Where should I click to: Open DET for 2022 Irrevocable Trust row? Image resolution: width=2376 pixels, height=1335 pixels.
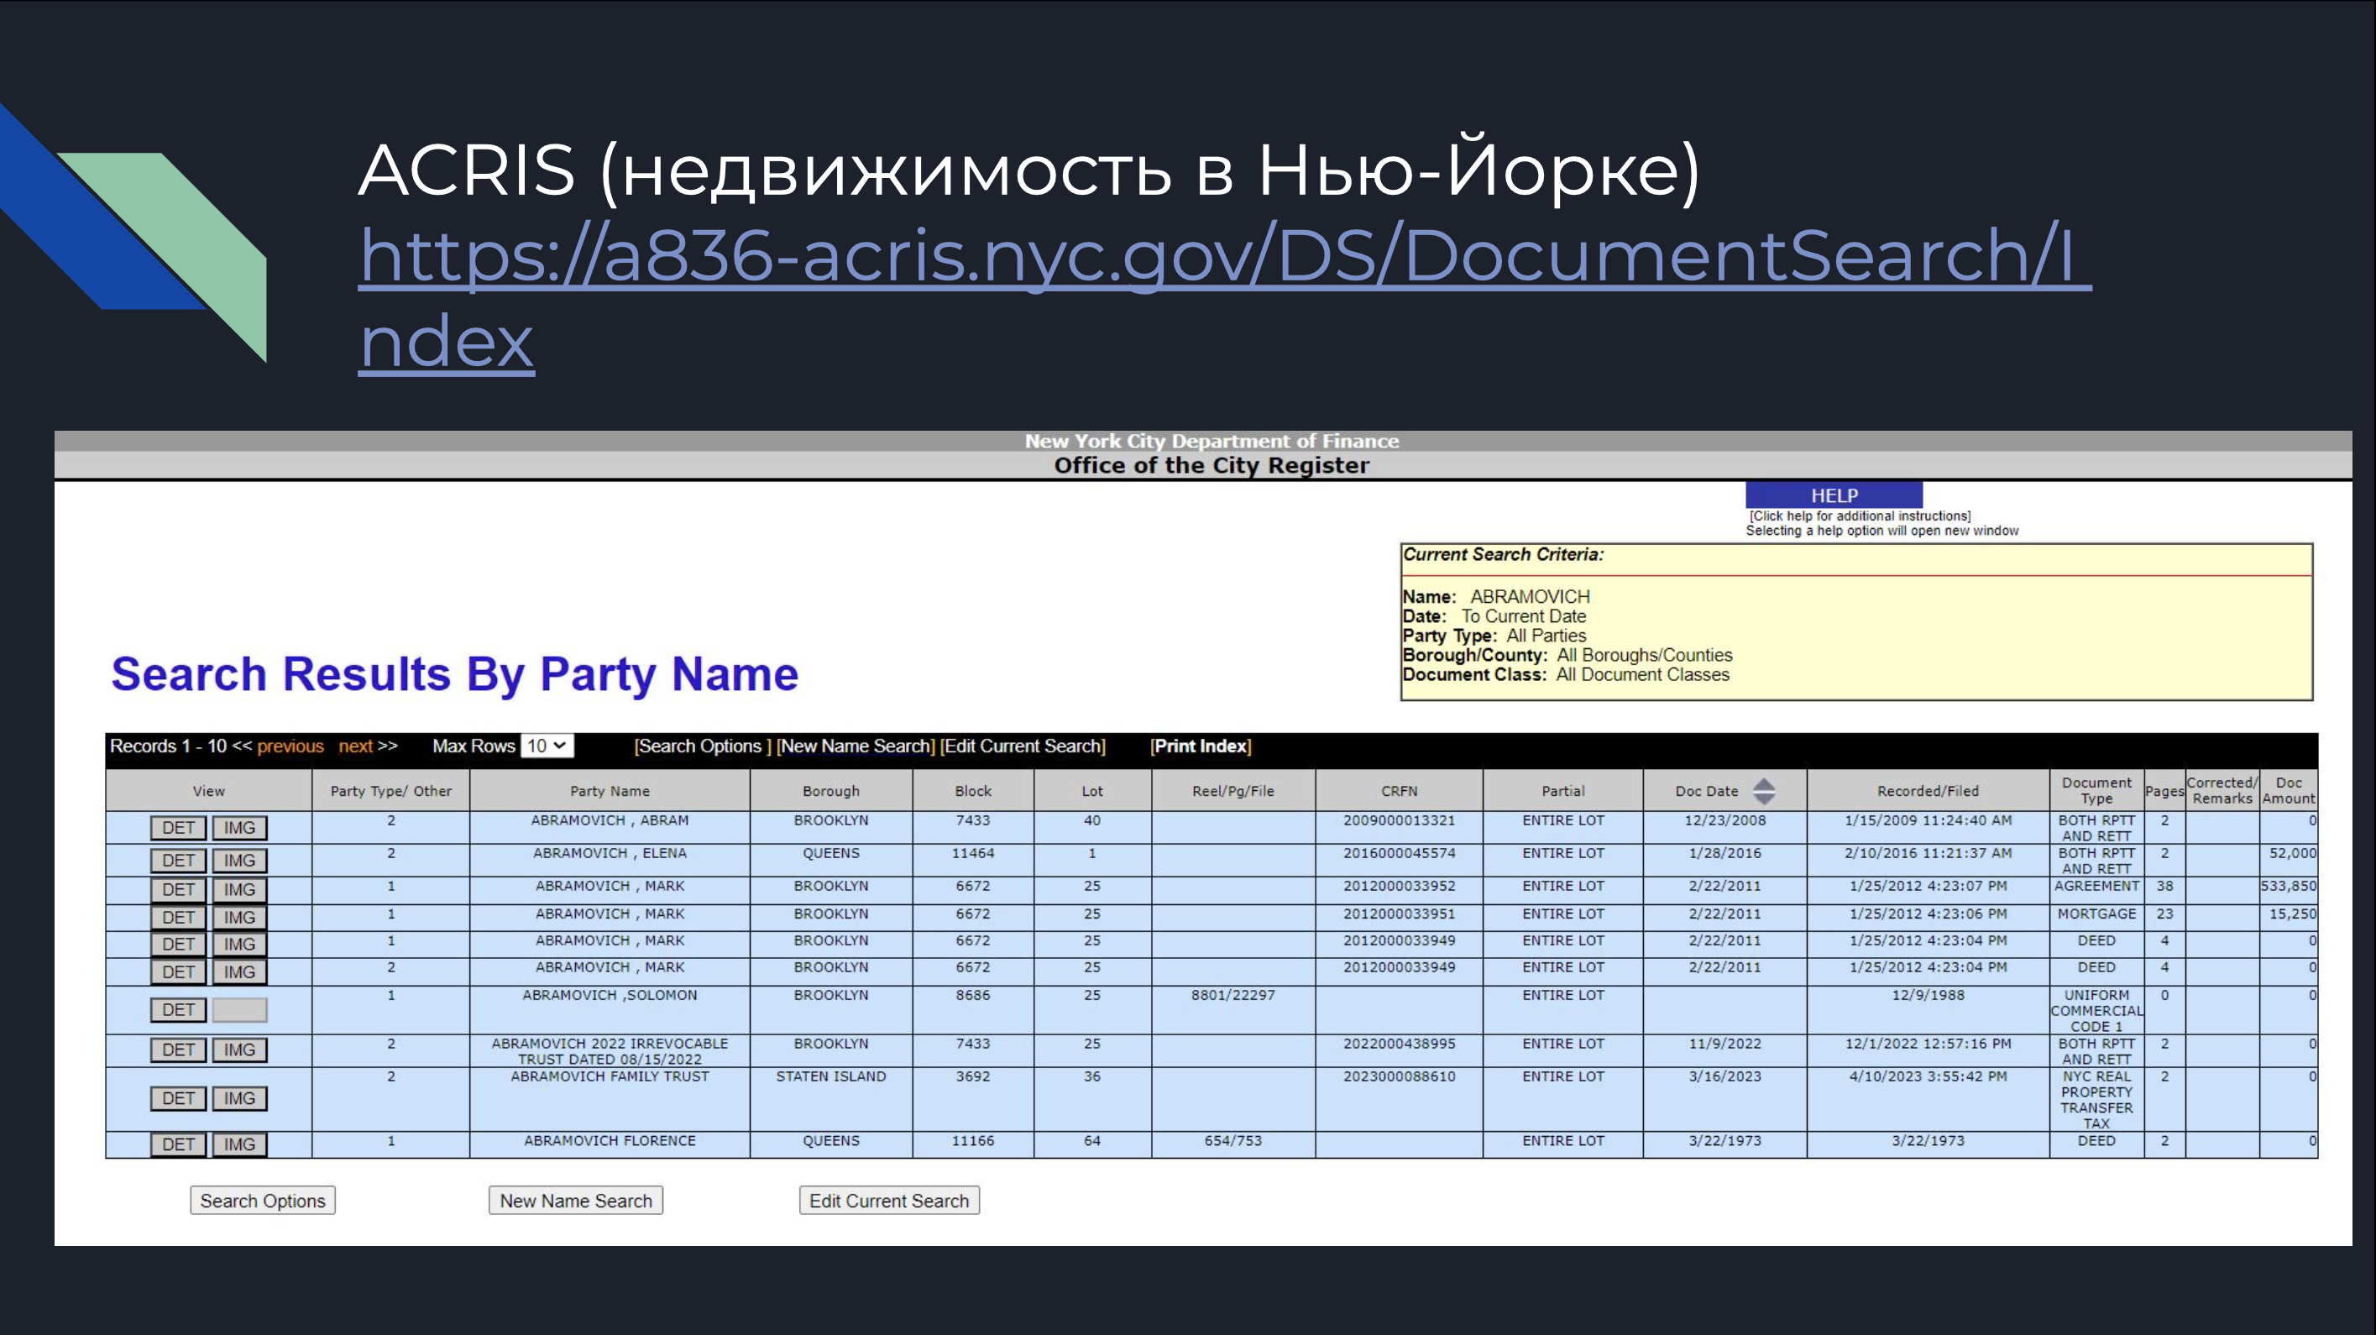[178, 1050]
